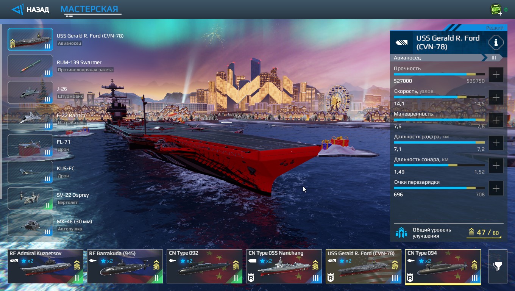Upgrade Скорость with its plus button
515x291 pixels.
[496, 97]
